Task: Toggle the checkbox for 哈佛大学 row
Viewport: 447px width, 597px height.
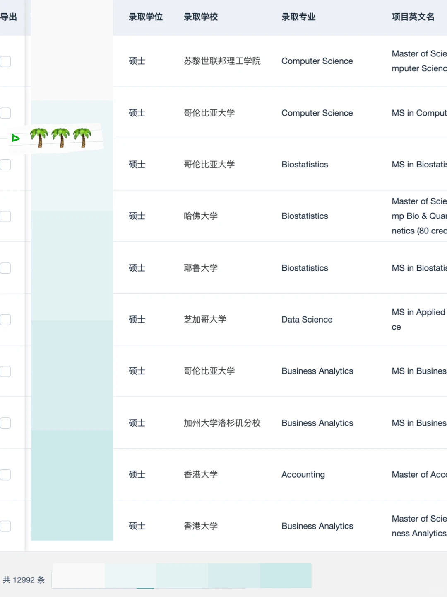Action: 5,216
